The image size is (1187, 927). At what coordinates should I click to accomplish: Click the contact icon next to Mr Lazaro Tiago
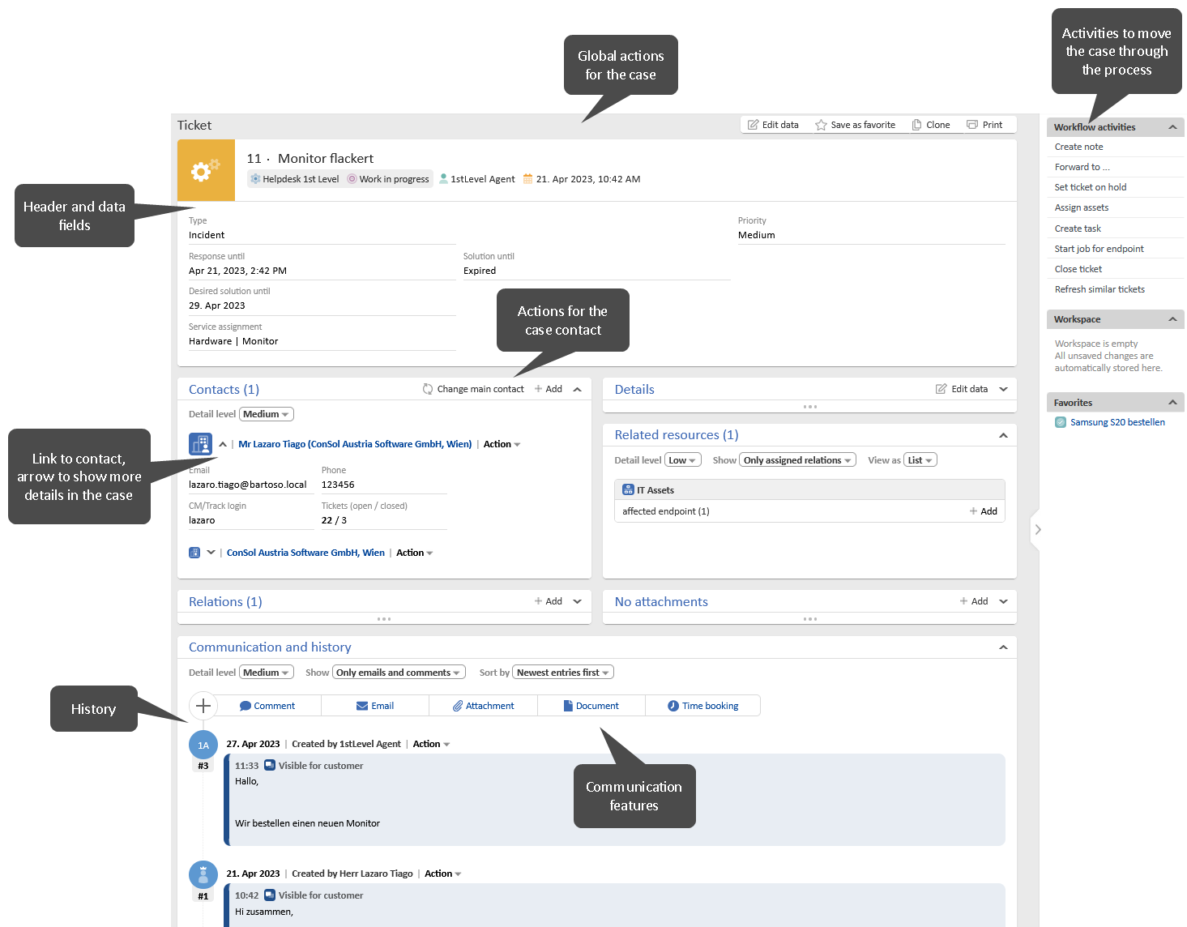[x=200, y=444]
